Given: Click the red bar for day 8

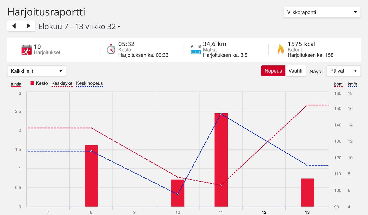Looking at the screenshot, I should click(91, 176).
